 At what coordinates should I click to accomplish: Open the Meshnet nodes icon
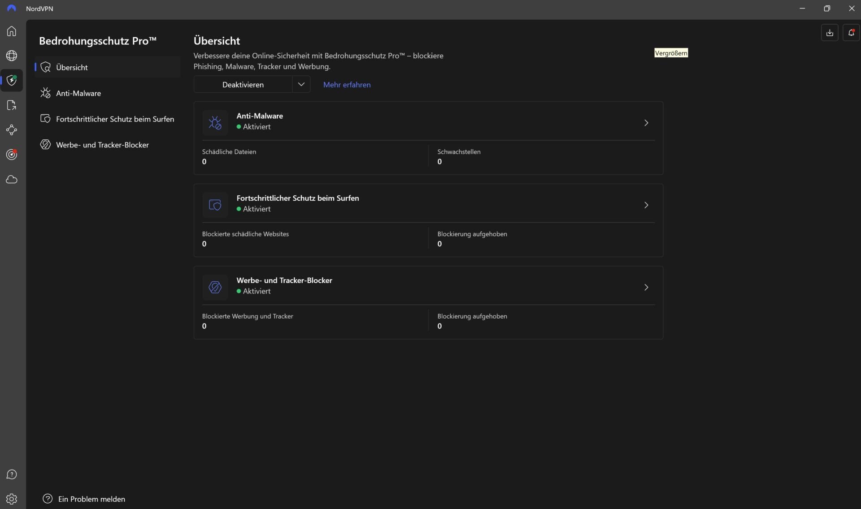click(x=12, y=130)
